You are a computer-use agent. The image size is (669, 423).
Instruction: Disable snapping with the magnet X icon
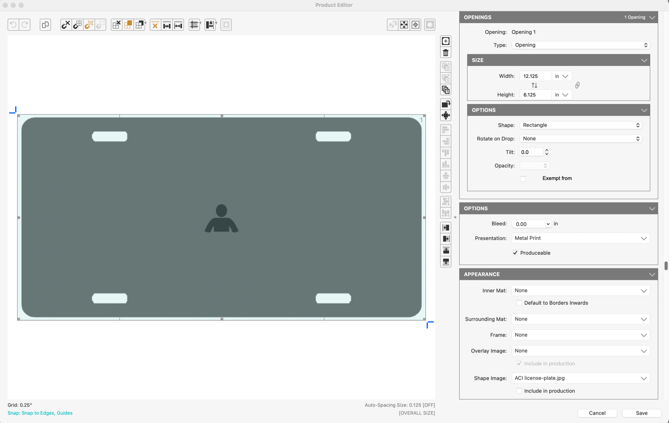(x=66, y=25)
